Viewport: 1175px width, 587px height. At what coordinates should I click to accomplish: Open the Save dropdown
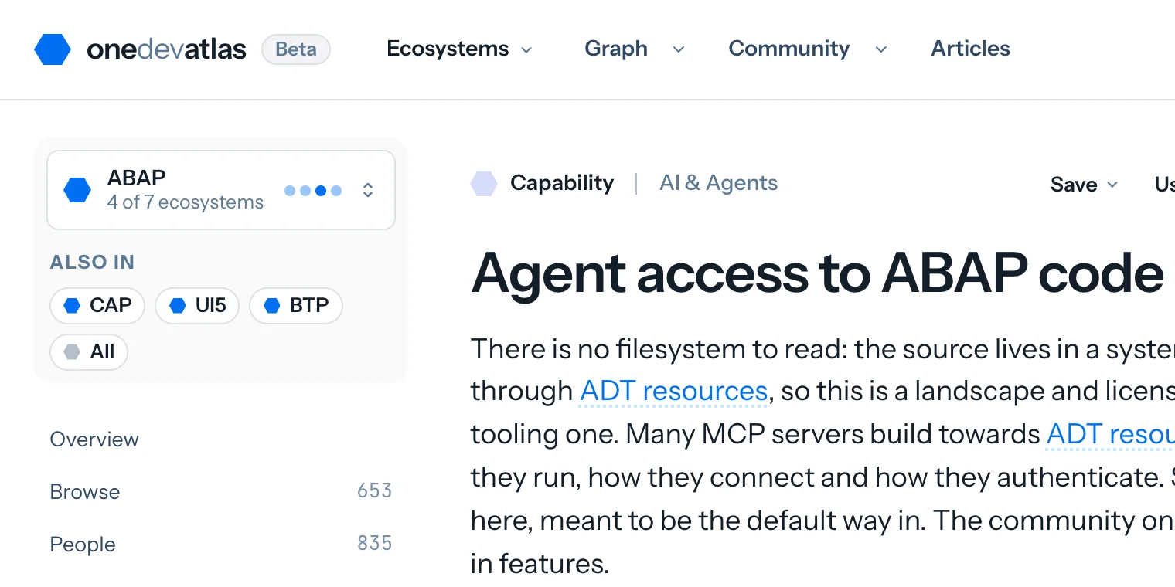coord(1084,185)
